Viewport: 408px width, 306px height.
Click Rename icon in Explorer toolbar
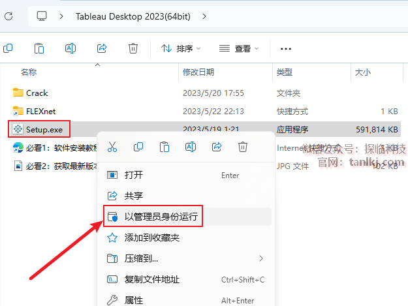[x=71, y=48]
